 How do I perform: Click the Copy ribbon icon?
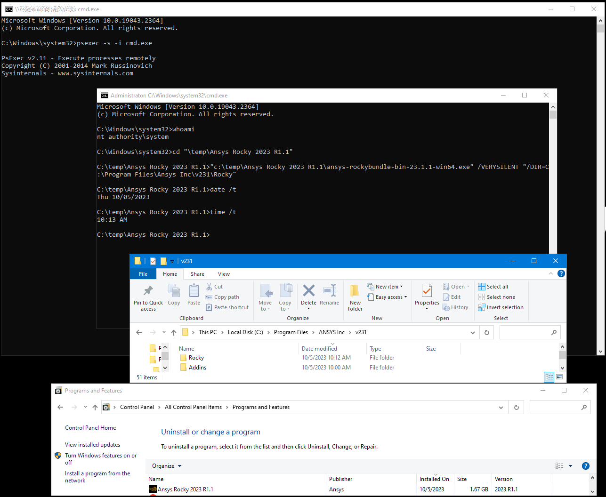point(174,290)
